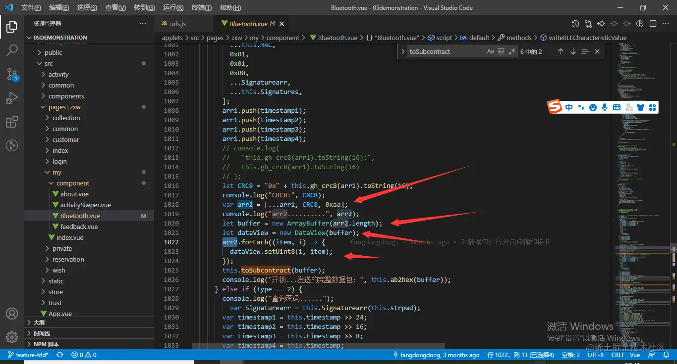The height and width of the screenshot is (364, 677).
Task: Toggle Sogou punctuation mode button
Action: click(581, 107)
